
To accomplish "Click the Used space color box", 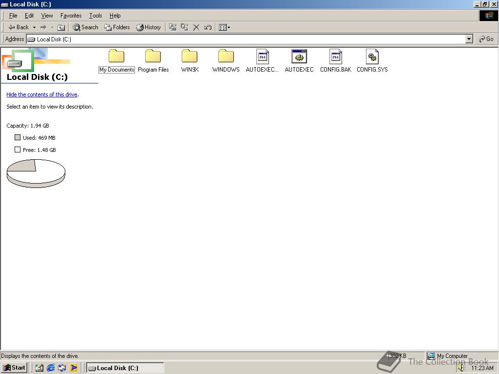I will (x=18, y=137).
